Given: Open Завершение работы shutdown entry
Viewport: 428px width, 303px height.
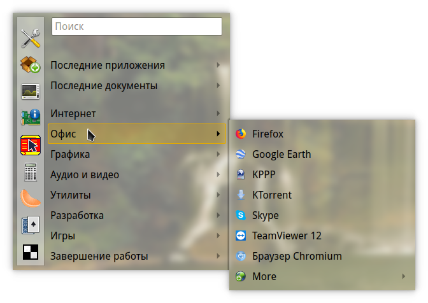Looking at the screenshot, I should click(x=137, y=256).
